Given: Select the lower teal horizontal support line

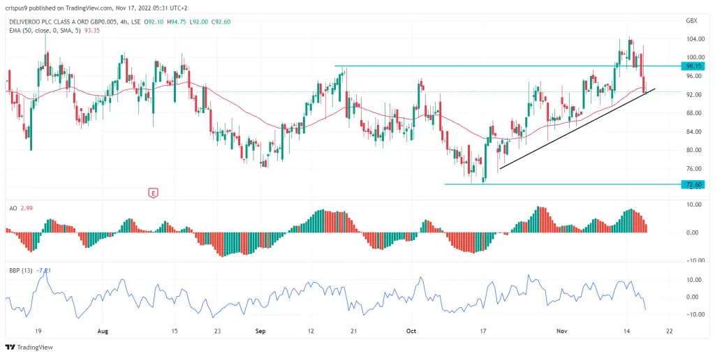Looking at the screenshot, I should coord(562,184).
